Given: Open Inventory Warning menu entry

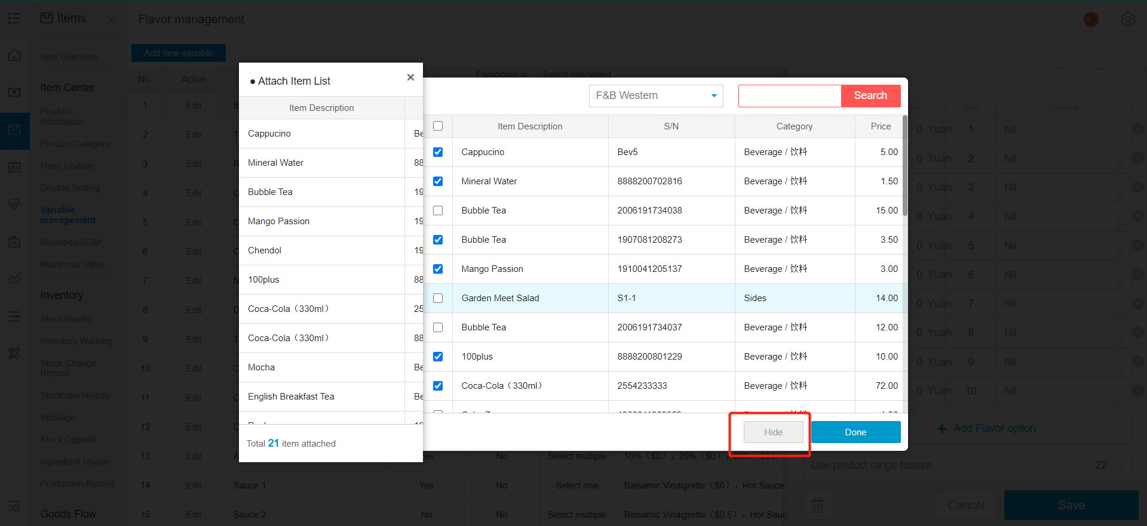Looking at the screenshot, I should tap(76, 341).
